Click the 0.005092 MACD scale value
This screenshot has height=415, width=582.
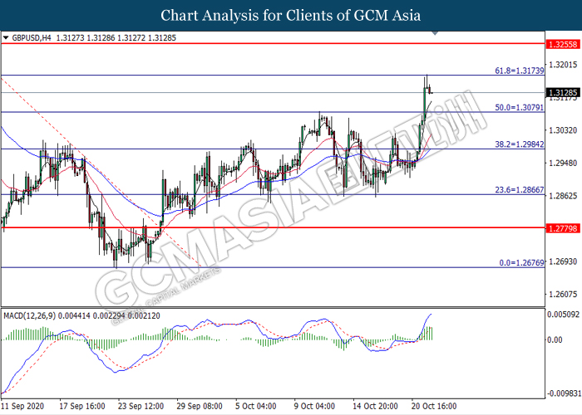pos(561,315)
